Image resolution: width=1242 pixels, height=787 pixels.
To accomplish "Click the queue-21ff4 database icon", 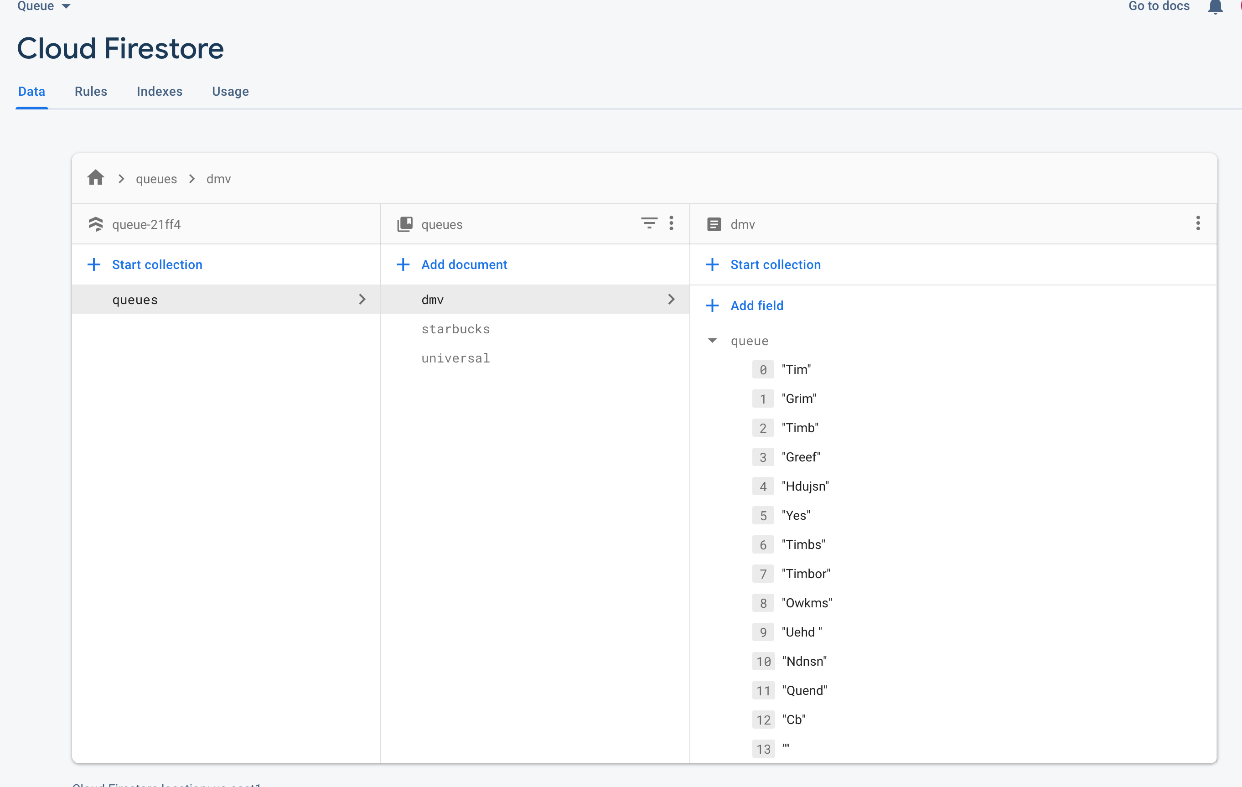I will click(95, 224).
